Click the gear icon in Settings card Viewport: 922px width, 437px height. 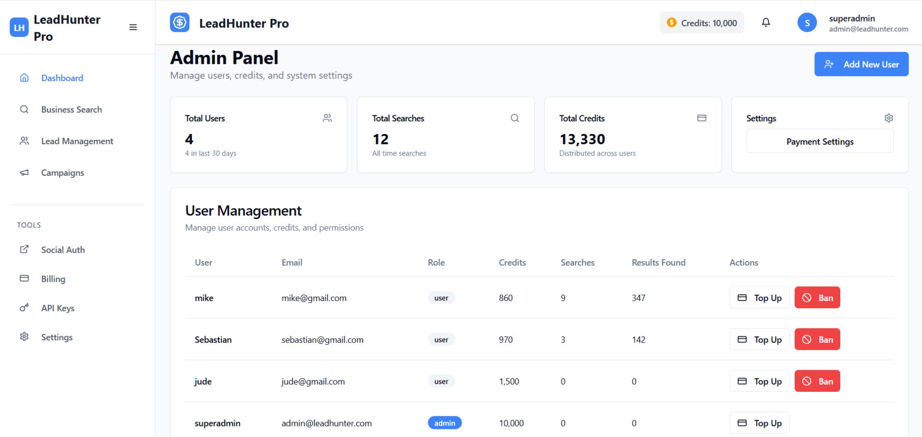(888, 118)
